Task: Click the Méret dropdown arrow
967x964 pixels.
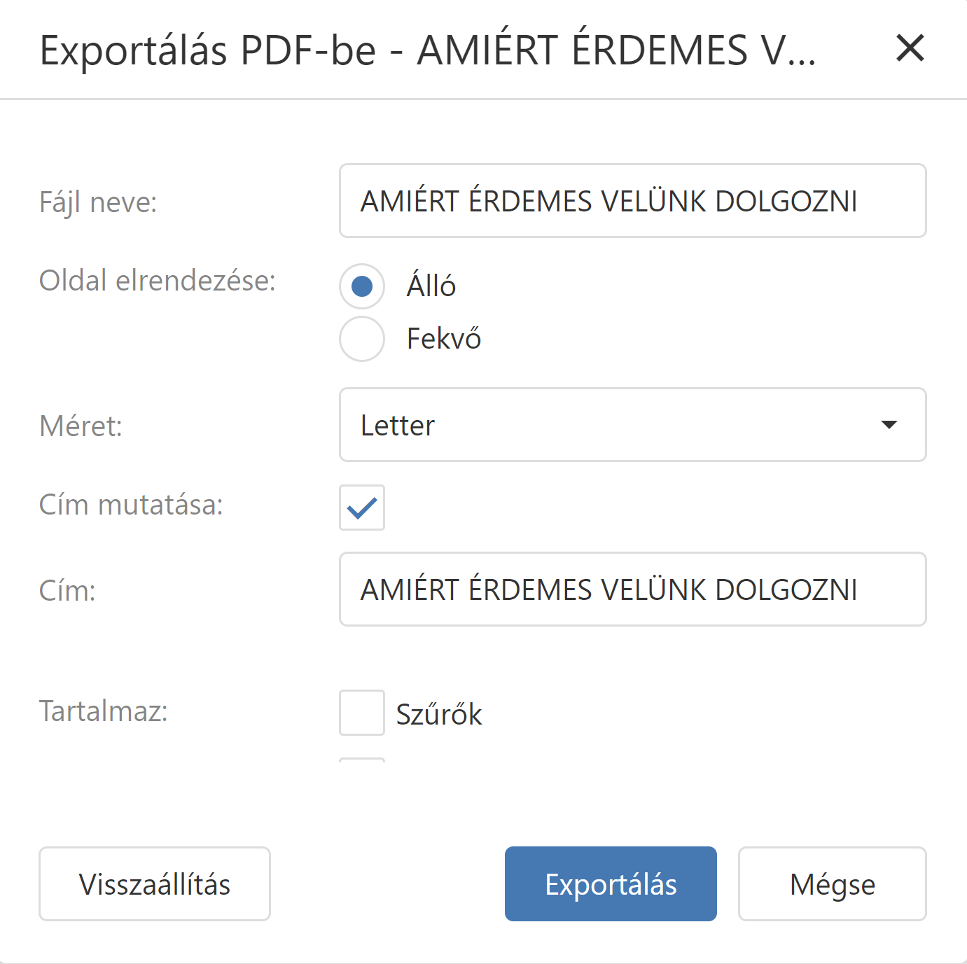Action: click(x=889, y=425)
